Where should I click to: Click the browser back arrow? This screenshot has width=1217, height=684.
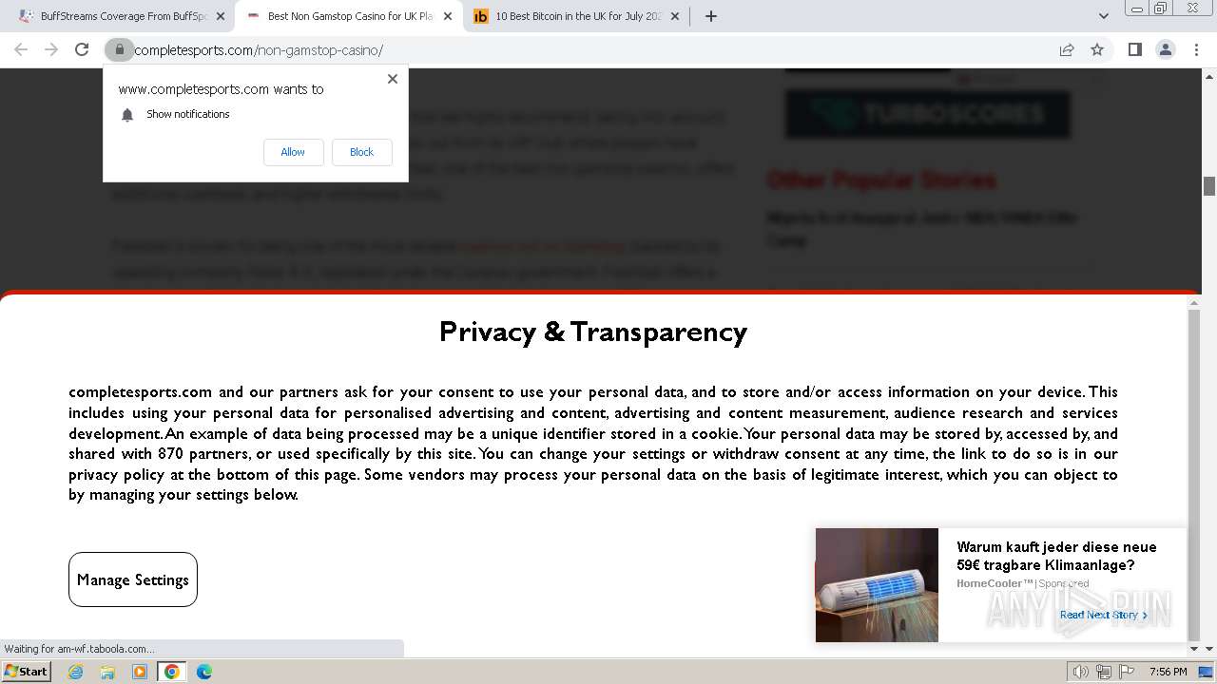coord(21,49)
